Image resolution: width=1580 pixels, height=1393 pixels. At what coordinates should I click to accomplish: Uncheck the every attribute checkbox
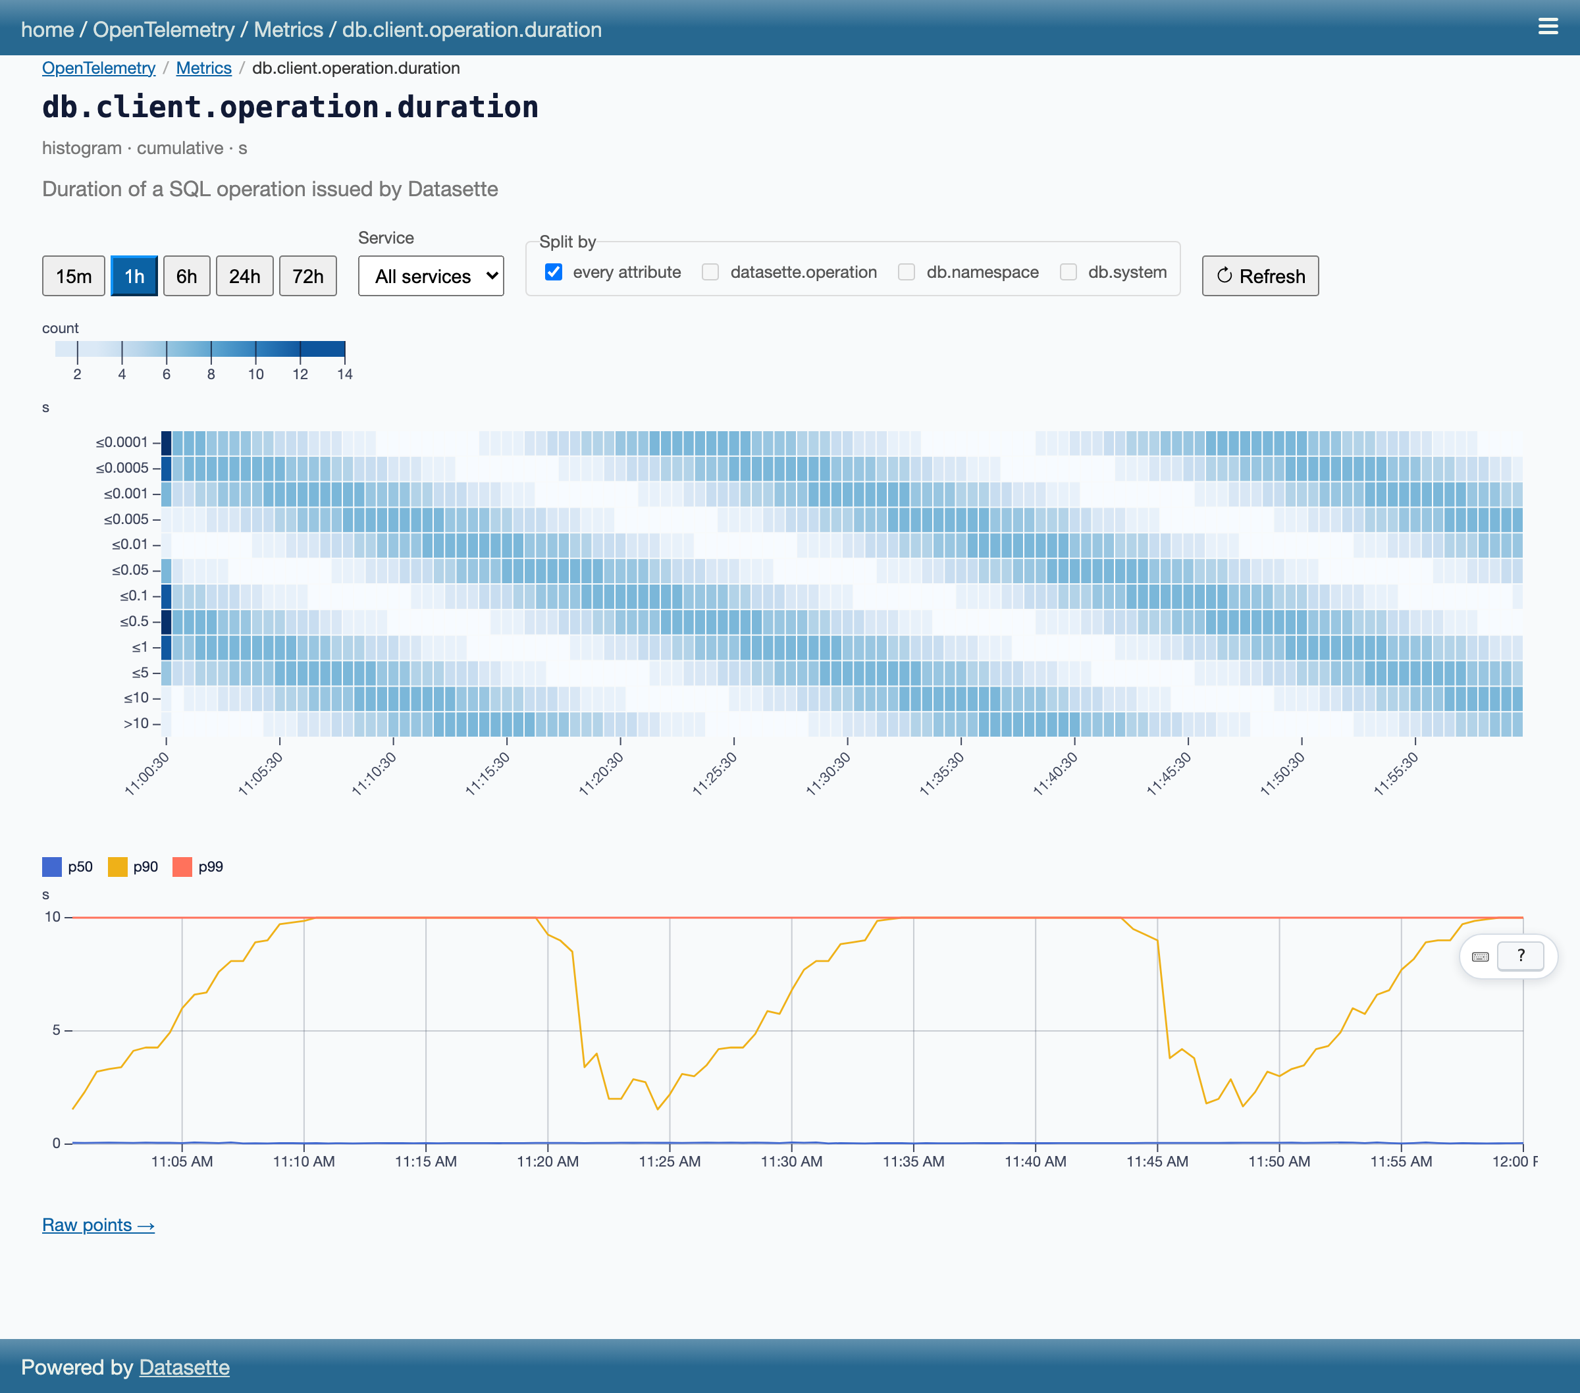tap(554, 272)
